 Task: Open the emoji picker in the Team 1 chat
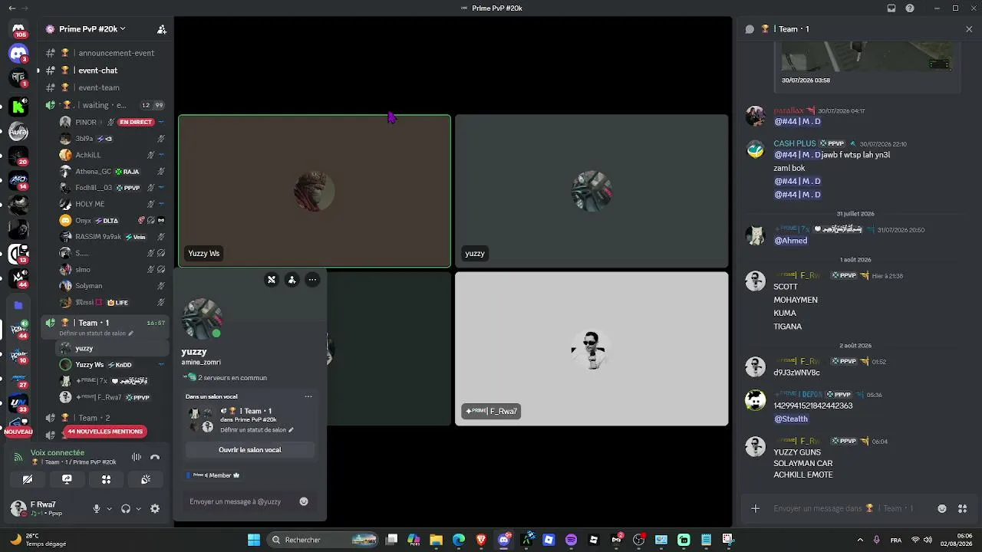point(942,508)
